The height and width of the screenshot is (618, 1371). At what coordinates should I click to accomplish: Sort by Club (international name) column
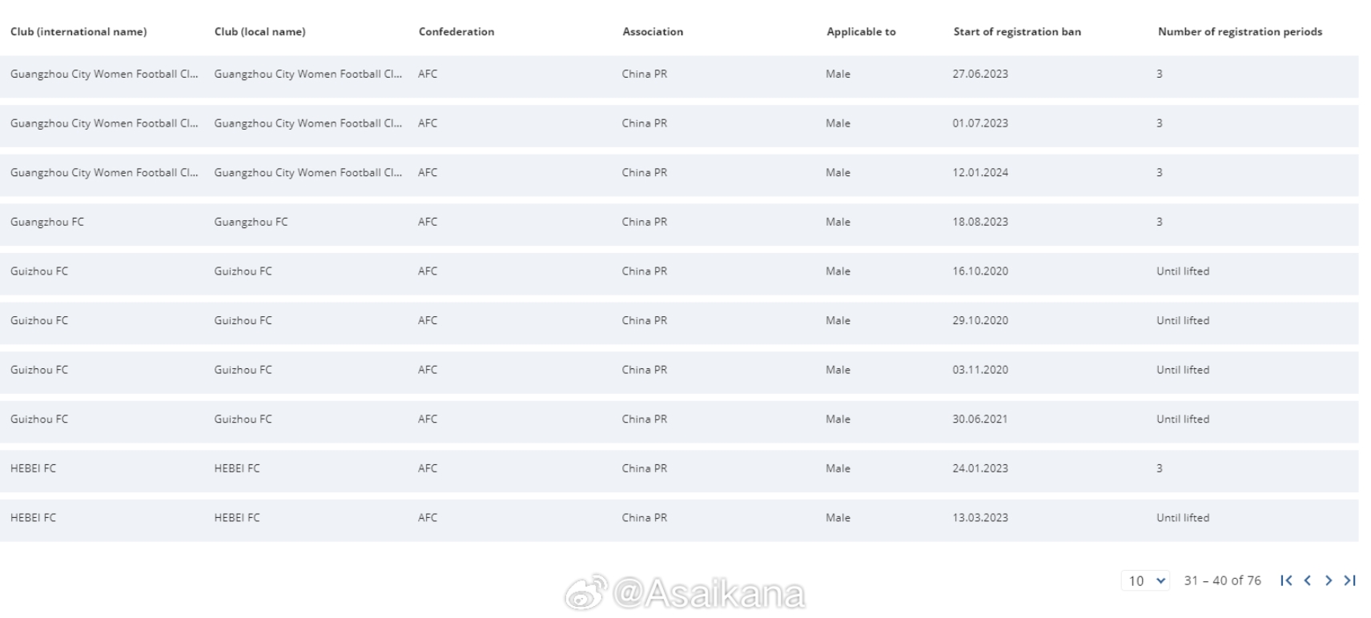coord(78,32)
